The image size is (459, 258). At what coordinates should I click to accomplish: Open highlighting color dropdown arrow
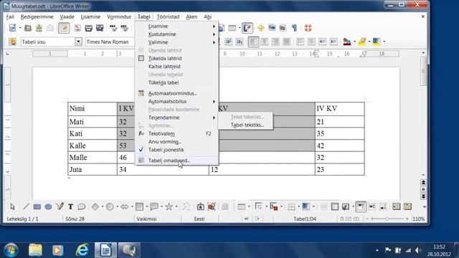pyautogui.click(x=369, y=42)
